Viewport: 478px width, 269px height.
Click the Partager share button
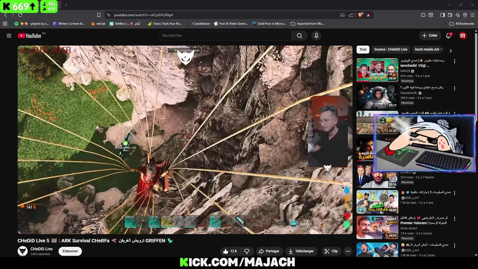[x=269, y=251]
